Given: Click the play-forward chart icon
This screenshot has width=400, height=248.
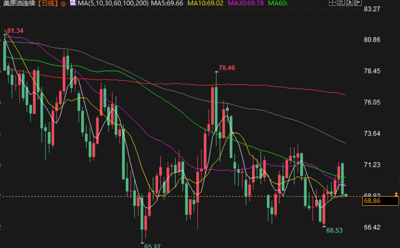Looking at the screenshot, I should [x=350, y=3].
